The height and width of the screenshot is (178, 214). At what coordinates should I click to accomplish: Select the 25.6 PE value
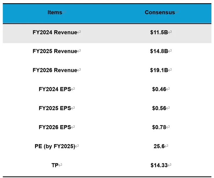(x=159, y=146)
